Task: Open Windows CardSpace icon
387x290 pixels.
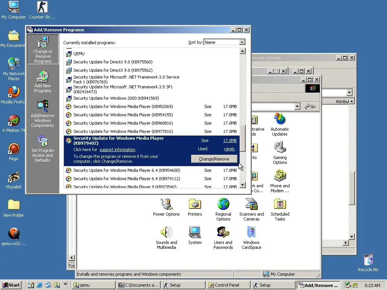Action: pyautogui.click(x=251, y=238)
